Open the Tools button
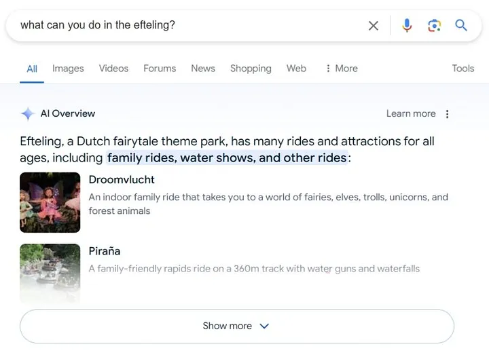The height and width of the screenshot is (355, 489). (x=463, y=69)
